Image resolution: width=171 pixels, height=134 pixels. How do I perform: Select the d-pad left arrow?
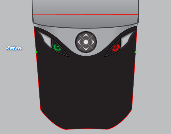coord(79,42)
